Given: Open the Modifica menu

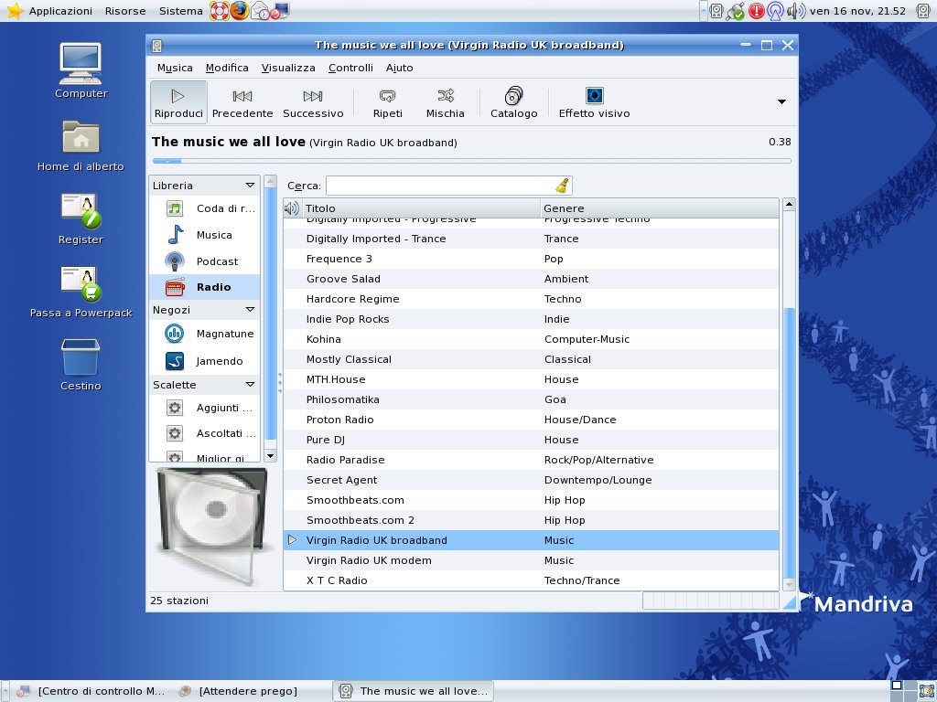Looking at the screenshot, I should tap(227, 68).
